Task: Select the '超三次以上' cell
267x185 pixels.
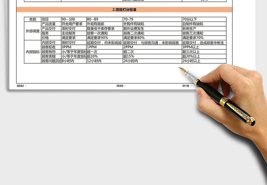Action: (x=204, y=52)
